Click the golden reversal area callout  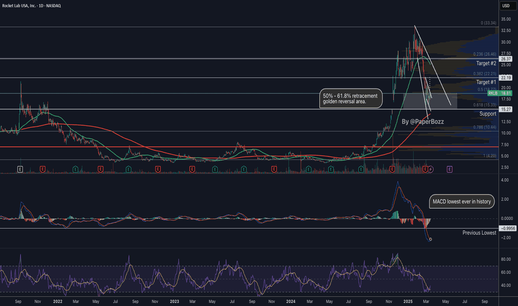351,98
